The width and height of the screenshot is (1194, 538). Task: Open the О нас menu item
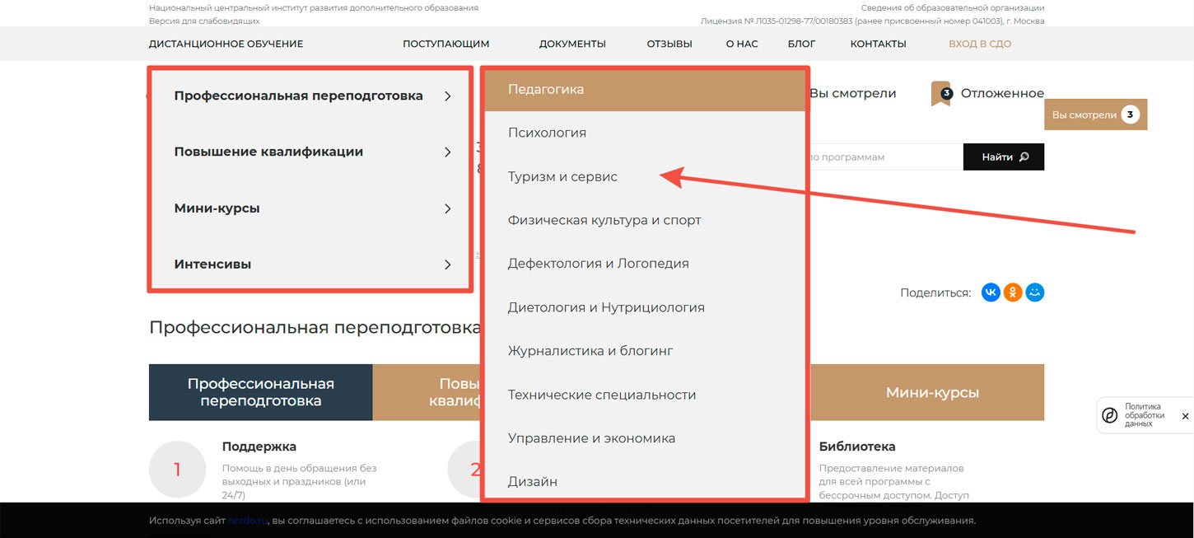742,44
